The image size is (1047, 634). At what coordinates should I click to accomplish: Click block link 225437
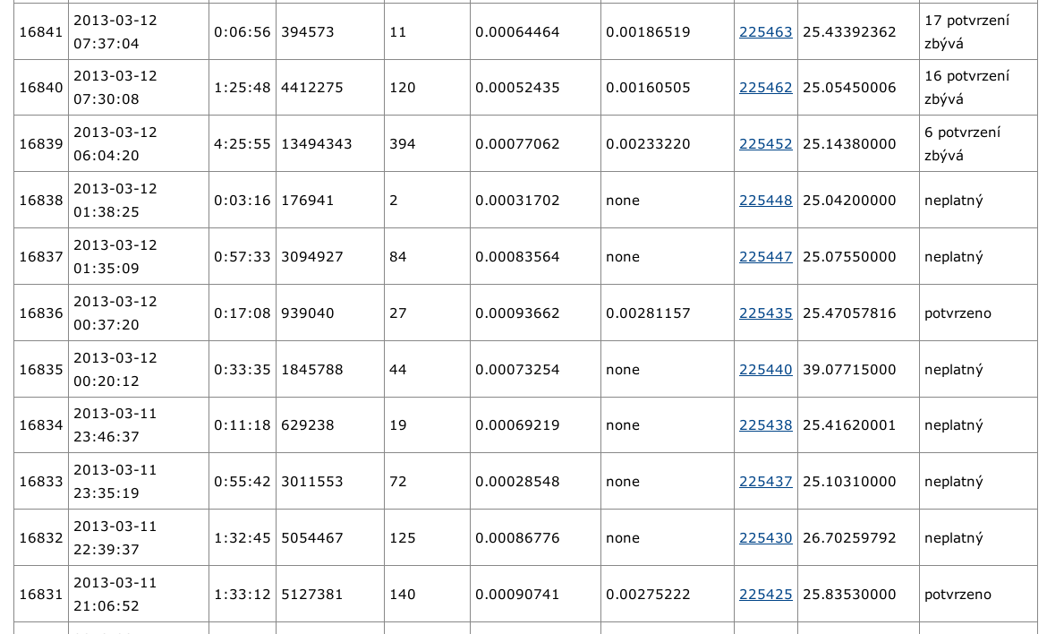point(765,482)
